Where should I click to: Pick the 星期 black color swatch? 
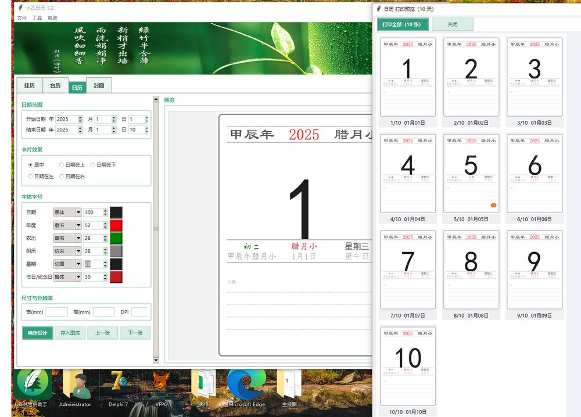click(116, 264)
